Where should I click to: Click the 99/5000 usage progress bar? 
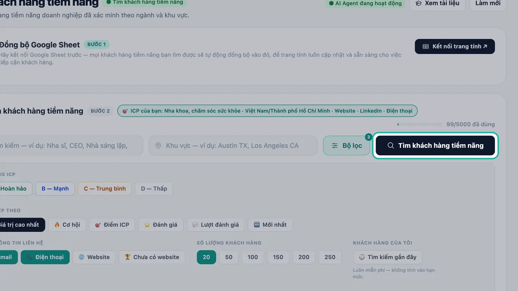420,124
